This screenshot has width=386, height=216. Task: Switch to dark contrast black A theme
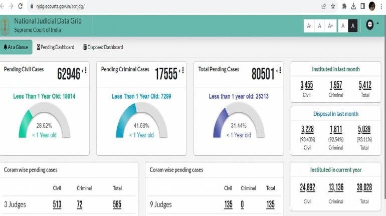tap(353, 26)
